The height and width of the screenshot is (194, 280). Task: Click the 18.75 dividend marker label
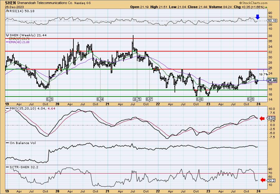point(137,99)
